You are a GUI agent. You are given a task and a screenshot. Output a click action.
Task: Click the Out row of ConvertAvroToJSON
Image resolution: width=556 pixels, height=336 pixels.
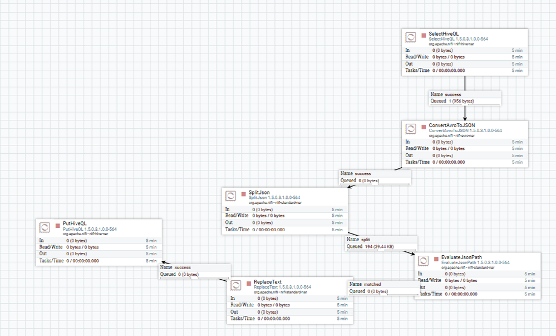[x=465, y=155]
